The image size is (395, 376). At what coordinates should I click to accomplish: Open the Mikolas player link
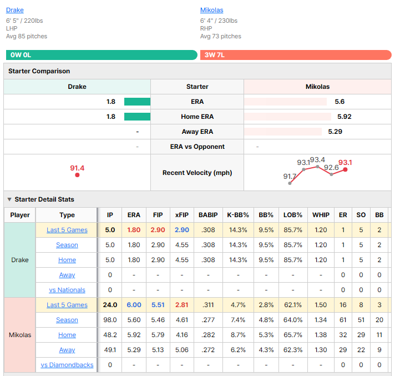click(x=211, y=10)
